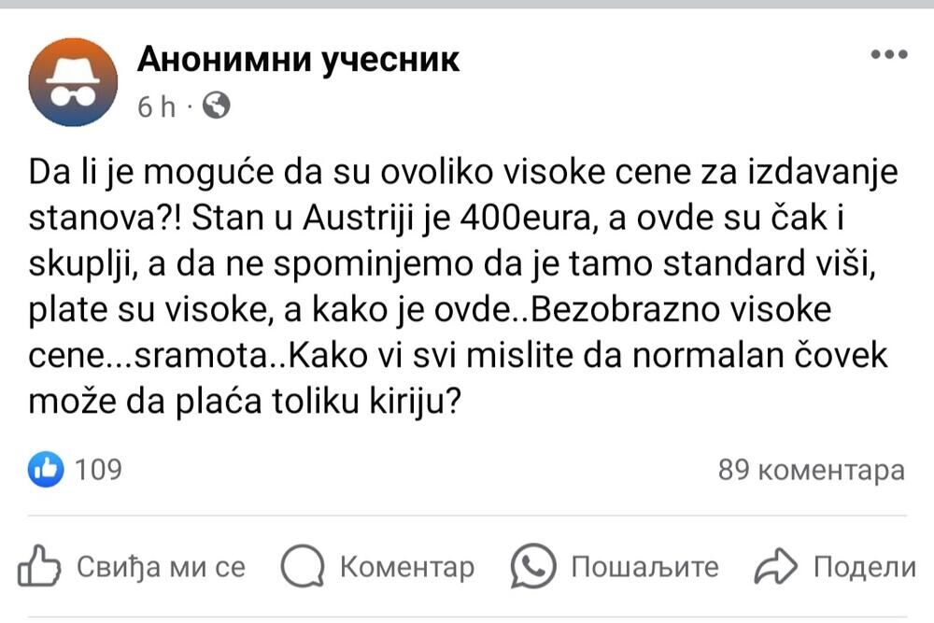Click the WhatsApp send icon
Screen dimensions: 934x623
click(533, 566)
